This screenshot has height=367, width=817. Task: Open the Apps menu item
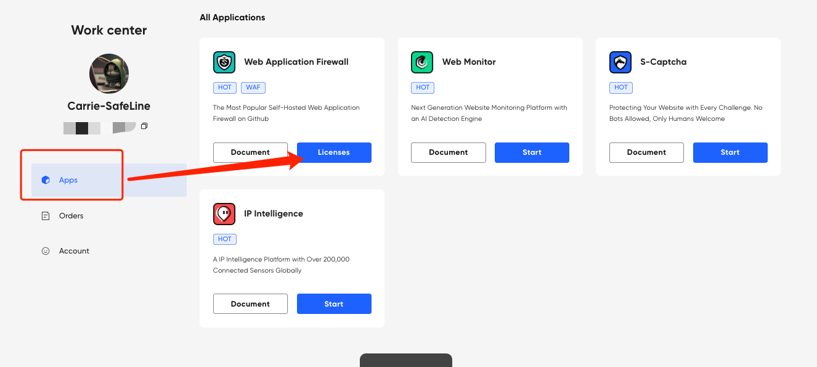(x=109, y=180)
